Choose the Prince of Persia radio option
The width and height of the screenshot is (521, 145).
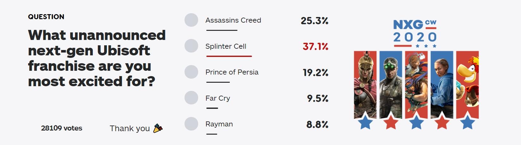tap(191, 72)
